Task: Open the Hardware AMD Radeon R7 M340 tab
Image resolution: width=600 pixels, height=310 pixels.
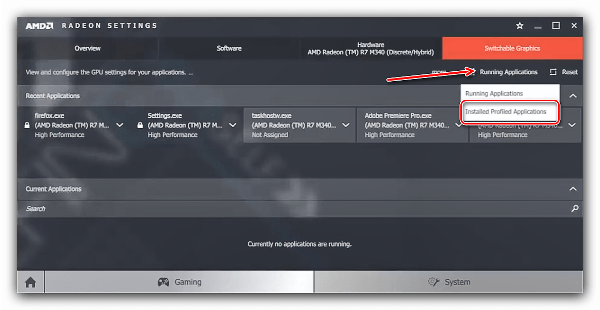Action: 371,48
